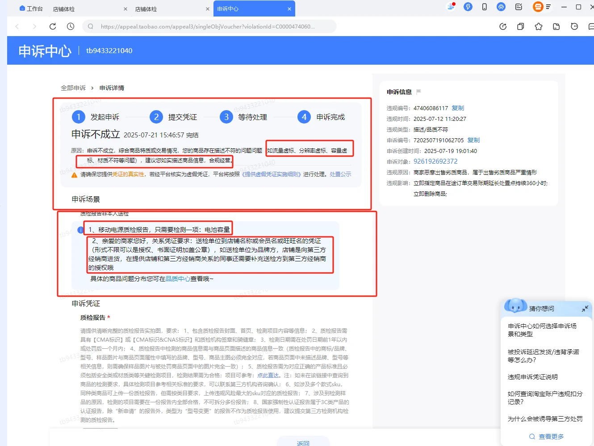Open the appeal object 926192692372 link
The height and width of the screenshot is (446, 594).
pyautogui.click(x=435, y=161)
